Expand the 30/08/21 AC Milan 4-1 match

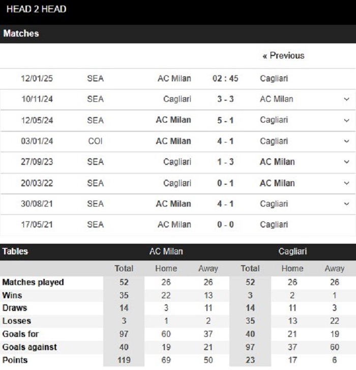[346, 204]
